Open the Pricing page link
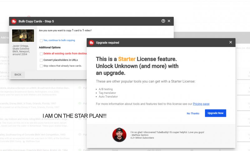Image resolution: width=250 pixels, height=151 pixels. click(x=201, y=104)
